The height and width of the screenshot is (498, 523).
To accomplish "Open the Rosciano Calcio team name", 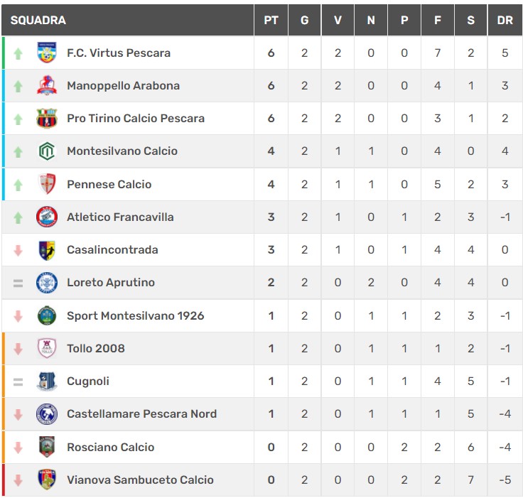I will [x=110, y=448].
